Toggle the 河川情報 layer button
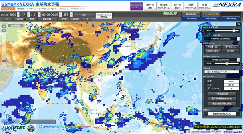Viewport: 243px width, 134px height. pyautogui.click(x=231, y=51)
